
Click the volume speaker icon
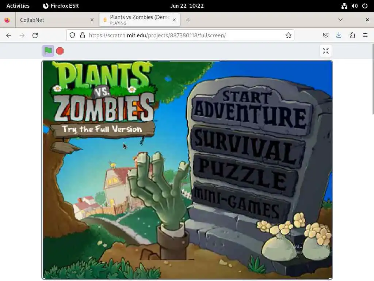pos(354,6)
